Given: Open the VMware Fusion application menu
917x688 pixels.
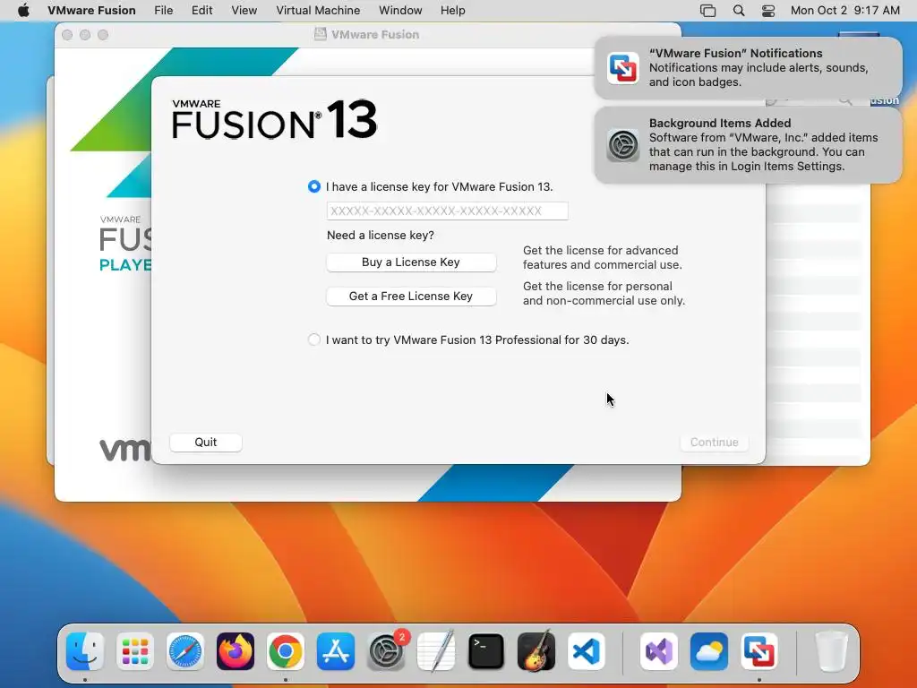Looking at the screenshot, I should point(92,11).
